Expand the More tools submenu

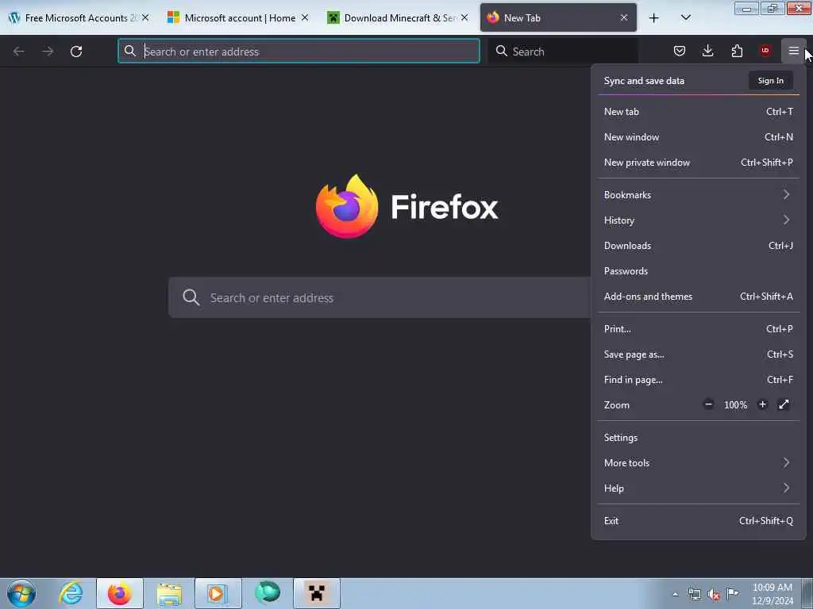point(699,462)
